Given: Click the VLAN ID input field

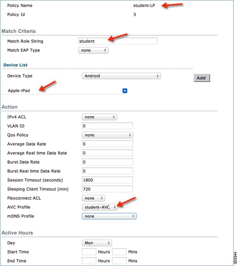Looking at the screenshot, I should coord(107,126).
